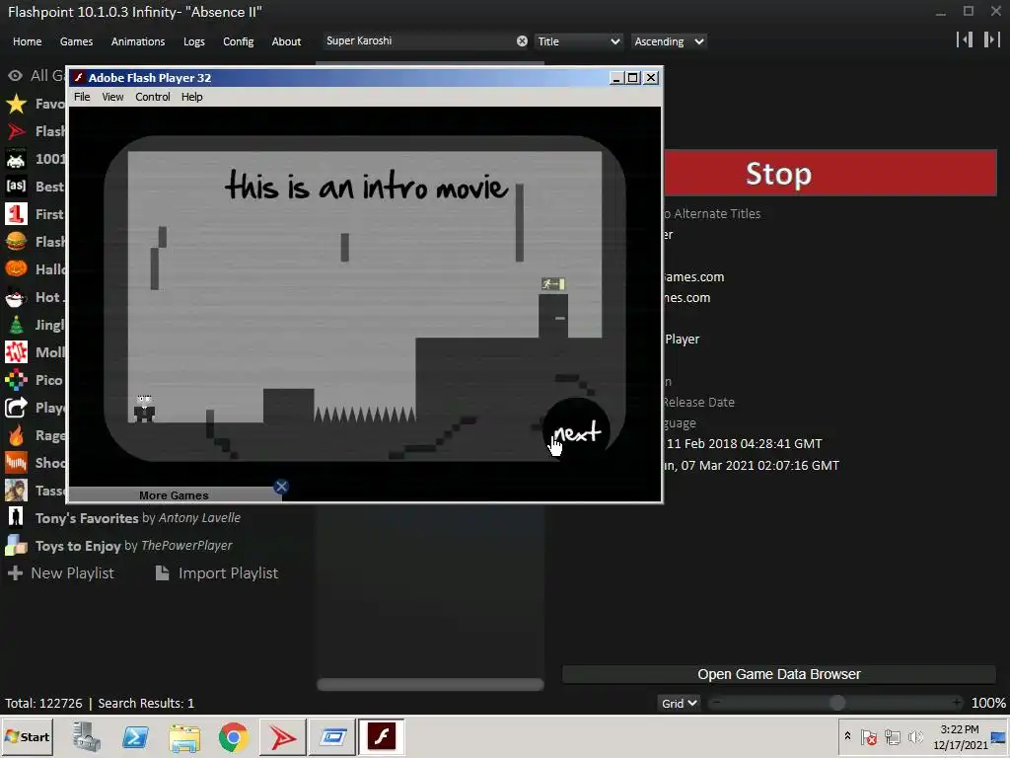
Task: Stop the running game
Action: click(830, 173)
